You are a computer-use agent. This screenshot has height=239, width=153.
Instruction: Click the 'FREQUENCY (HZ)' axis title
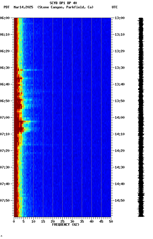(66, 225)
